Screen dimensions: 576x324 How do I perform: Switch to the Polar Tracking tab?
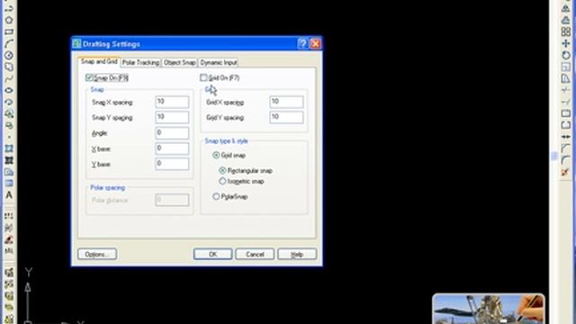tap(140, 62)
